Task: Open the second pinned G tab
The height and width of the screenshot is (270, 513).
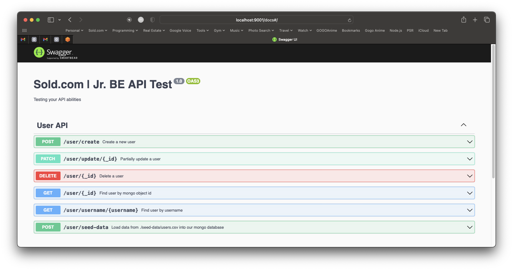Action: coord(57,39)
